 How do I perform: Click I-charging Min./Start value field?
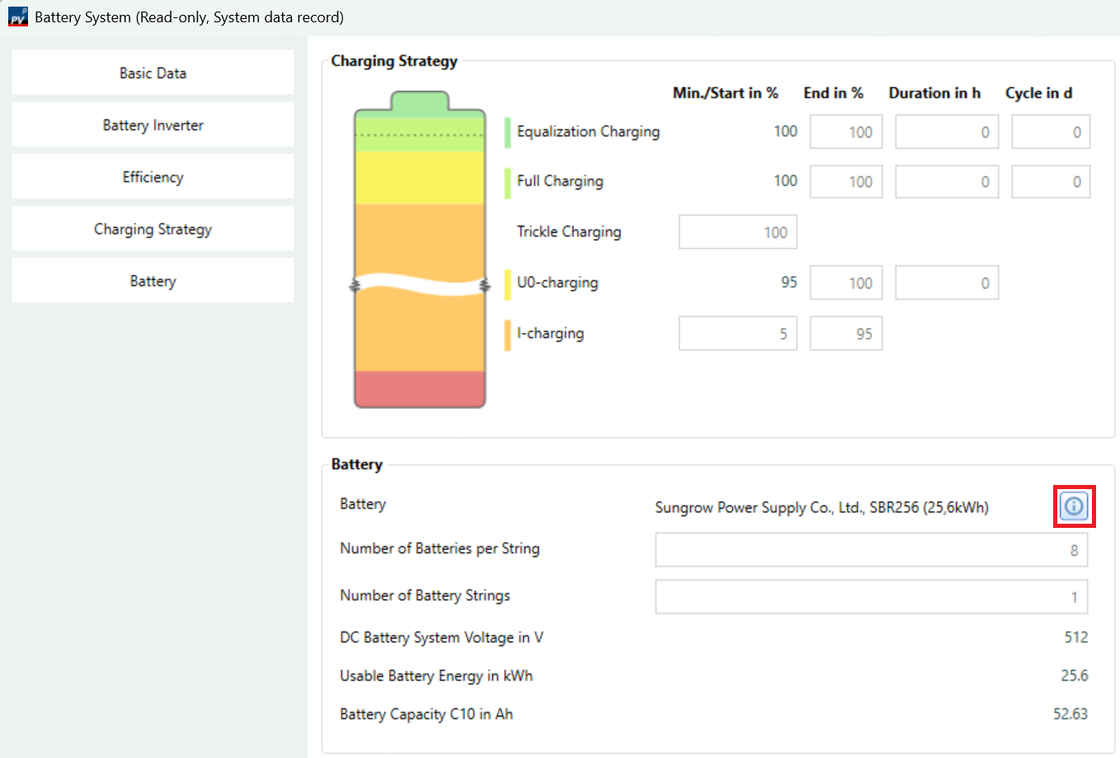737,334
